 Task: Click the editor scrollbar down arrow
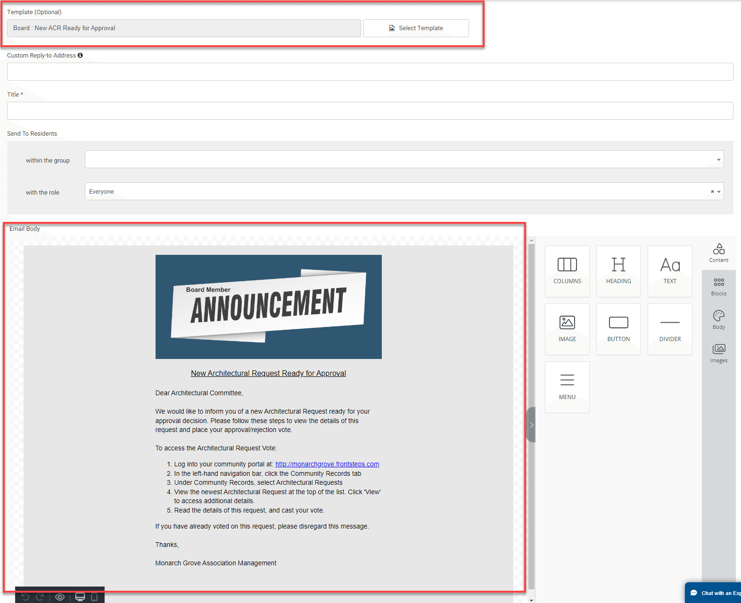[531, 600]
